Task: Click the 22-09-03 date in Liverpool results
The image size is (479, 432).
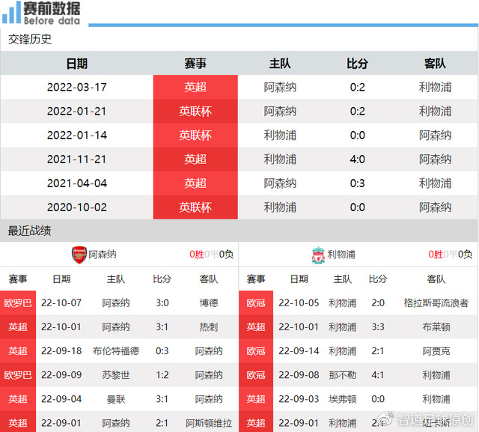Action: (x=299, y=399)
